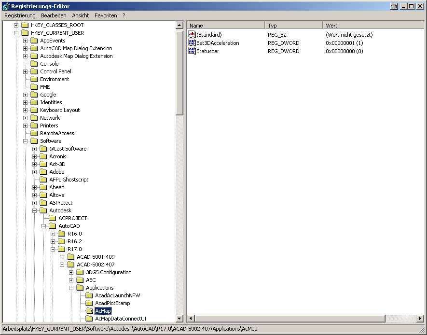Expand the Control Panel key
This screenshot has width=427, height=335.
[x=25, y=71]
